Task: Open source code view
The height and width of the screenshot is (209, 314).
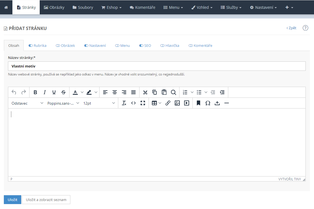Action: coord(133,103)
